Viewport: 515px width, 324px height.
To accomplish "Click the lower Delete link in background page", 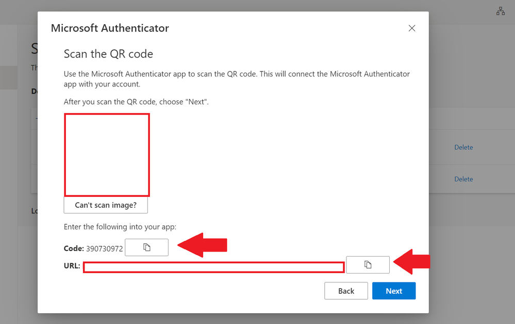I will click(x=463, y=179).
